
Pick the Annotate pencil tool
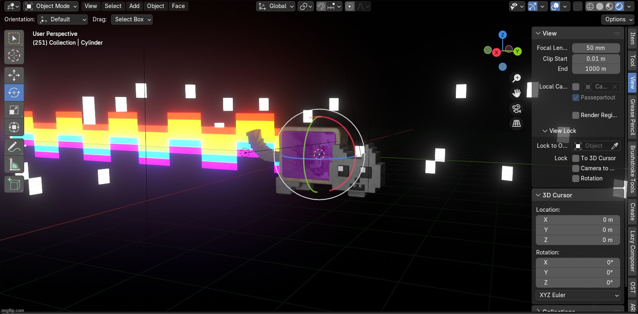point(14,147)
